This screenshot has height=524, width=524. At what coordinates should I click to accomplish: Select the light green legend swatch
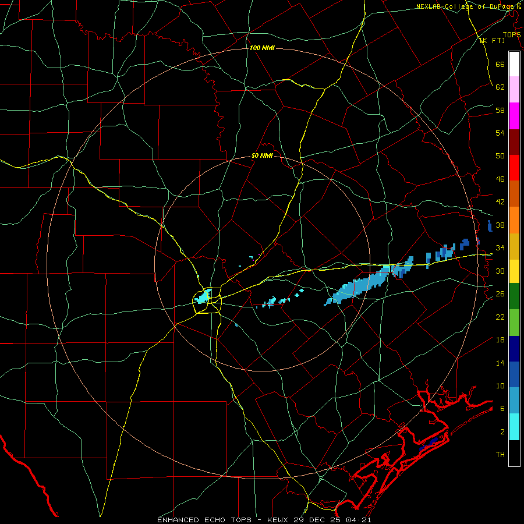514,323
